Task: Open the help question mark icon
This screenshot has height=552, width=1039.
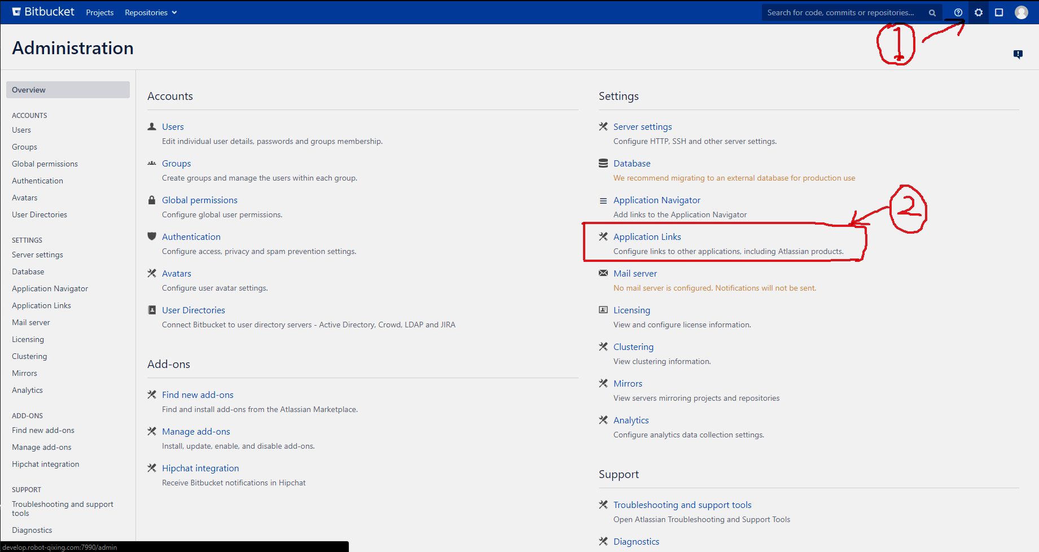Action: click(958, 12)
